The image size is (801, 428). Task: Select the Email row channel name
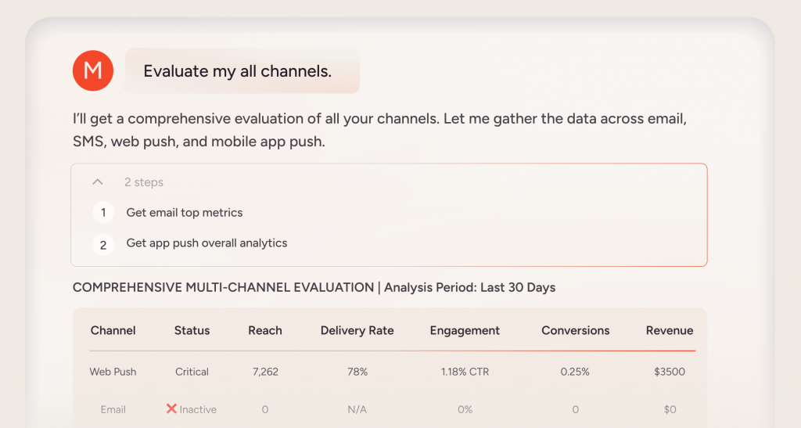pos(113,409)
